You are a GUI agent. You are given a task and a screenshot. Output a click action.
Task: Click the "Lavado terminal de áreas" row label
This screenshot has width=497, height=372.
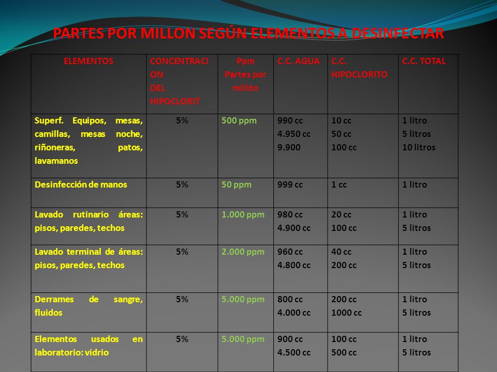point(89,258)
